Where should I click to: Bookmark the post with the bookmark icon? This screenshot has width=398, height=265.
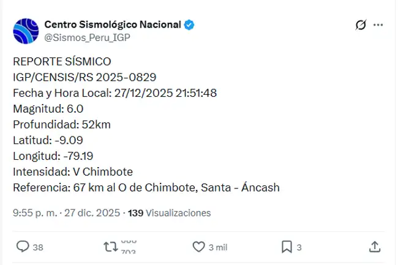[x=286, y=247]
